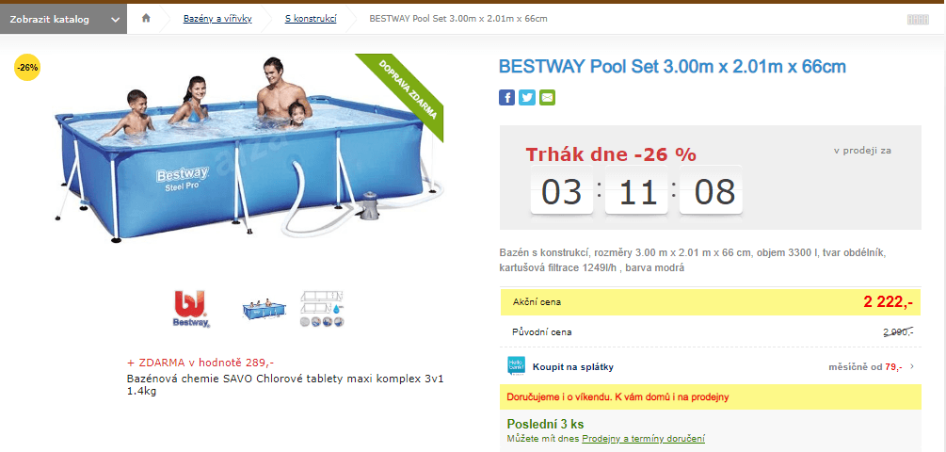Image resolution: width=946 pixels, height=452 pixels.
Task: View Bestway brand logo thumbnail
Action: [x=191, y=308]
